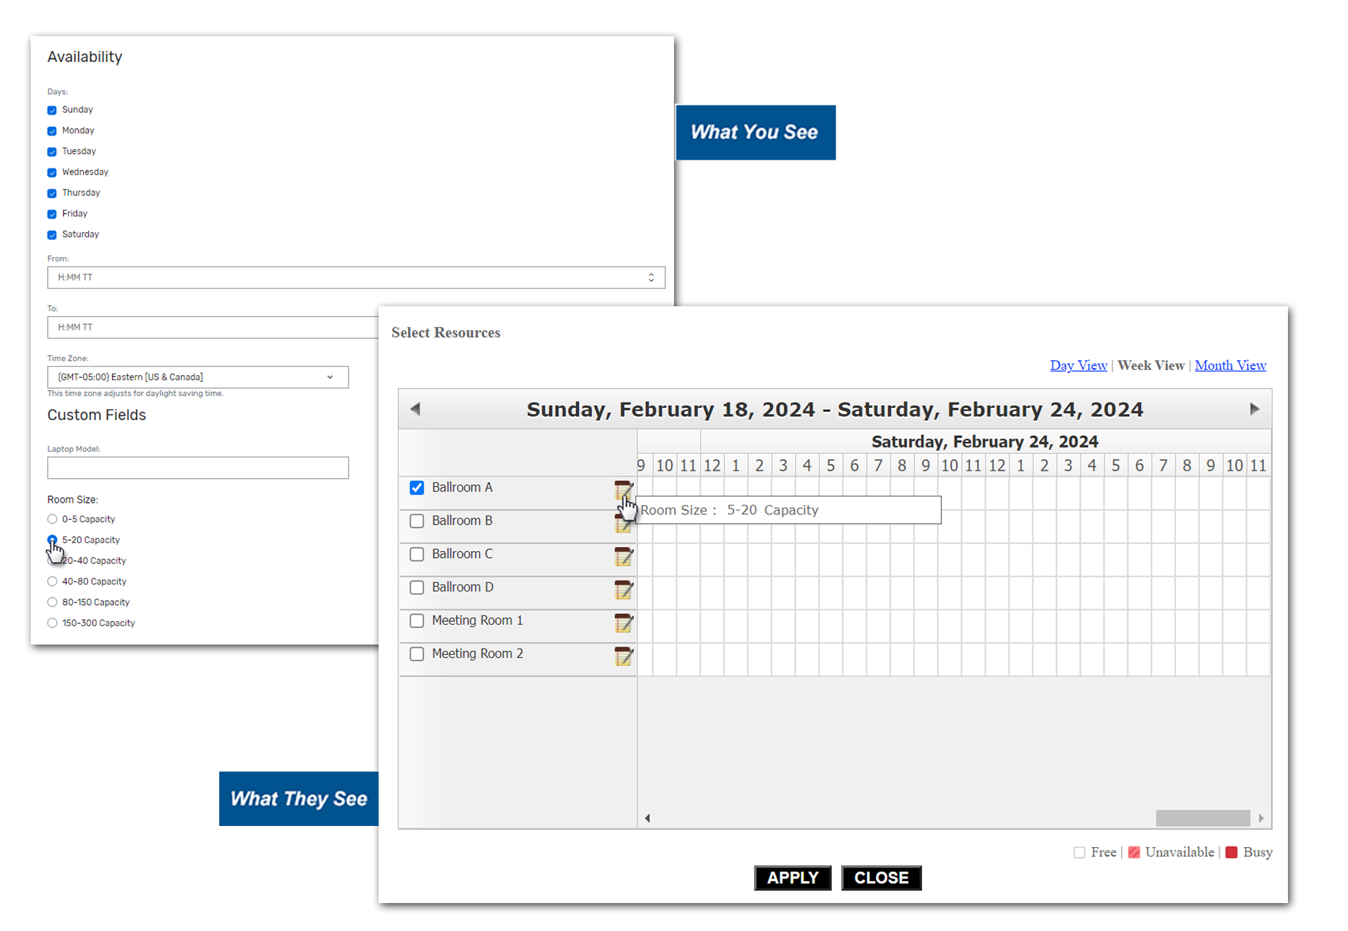Click the Unavailable legend swatch
This screenshot has width=1348, height=931.
tap(1134, 853)
